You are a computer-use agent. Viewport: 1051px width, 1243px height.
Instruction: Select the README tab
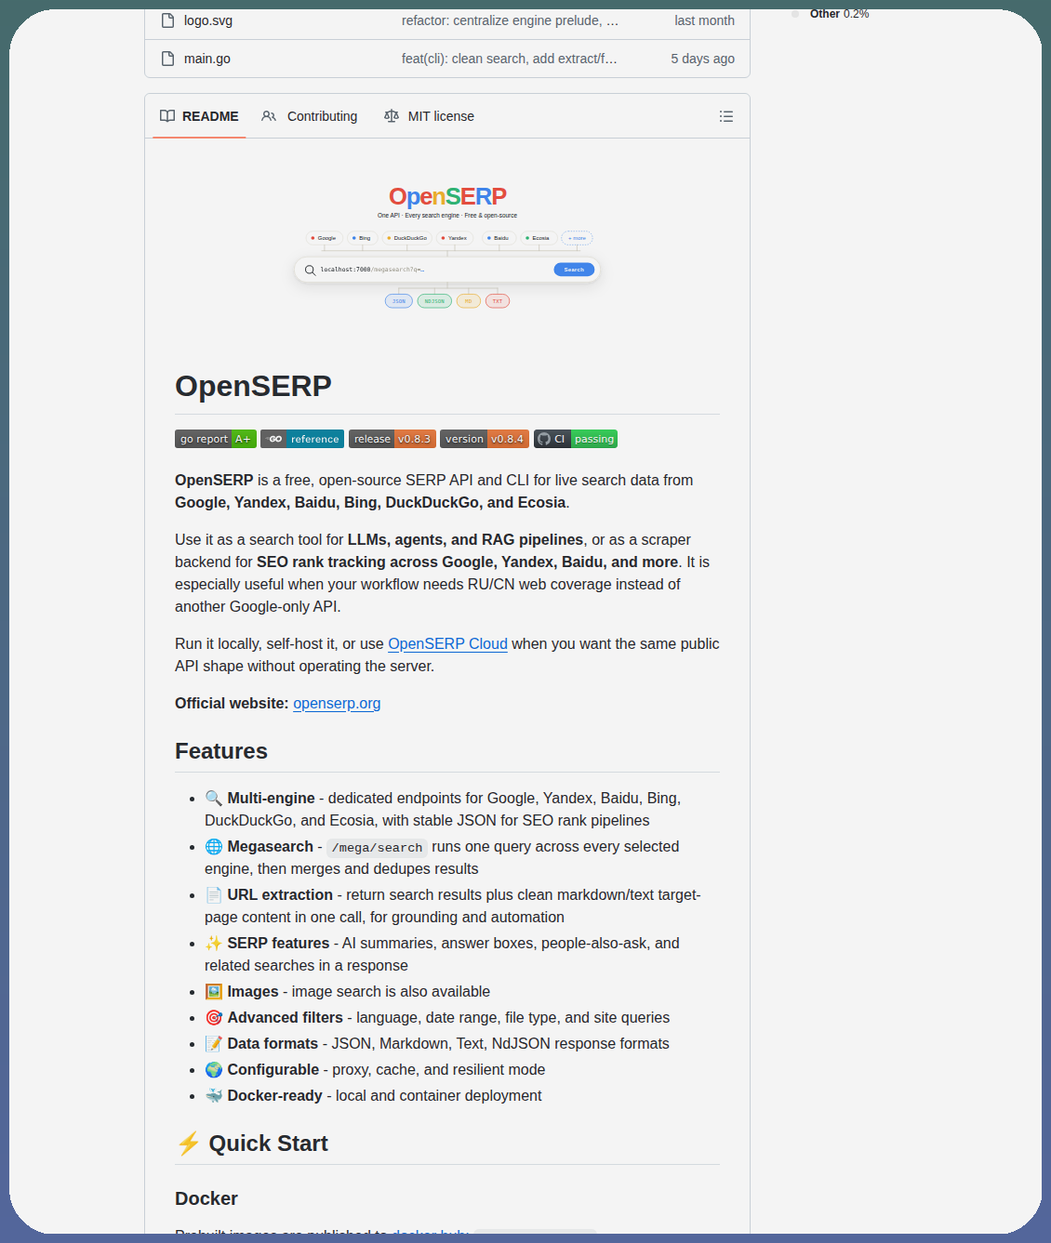[199, 116]
